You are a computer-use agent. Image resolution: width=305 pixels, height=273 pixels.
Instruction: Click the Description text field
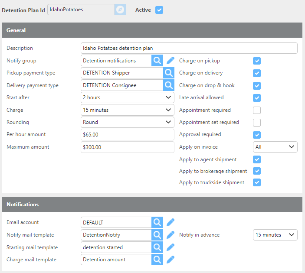tap(189, 48)
